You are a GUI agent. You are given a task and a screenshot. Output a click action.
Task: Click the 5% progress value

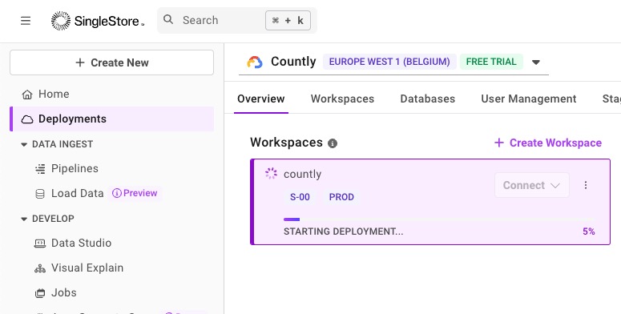(588, 231)
